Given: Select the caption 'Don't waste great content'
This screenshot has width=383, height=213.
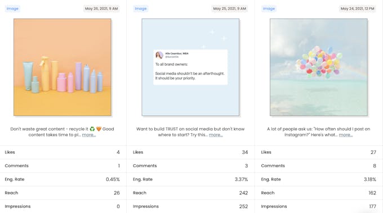Looking at the screenshot, I should click(x=62, y=132).
